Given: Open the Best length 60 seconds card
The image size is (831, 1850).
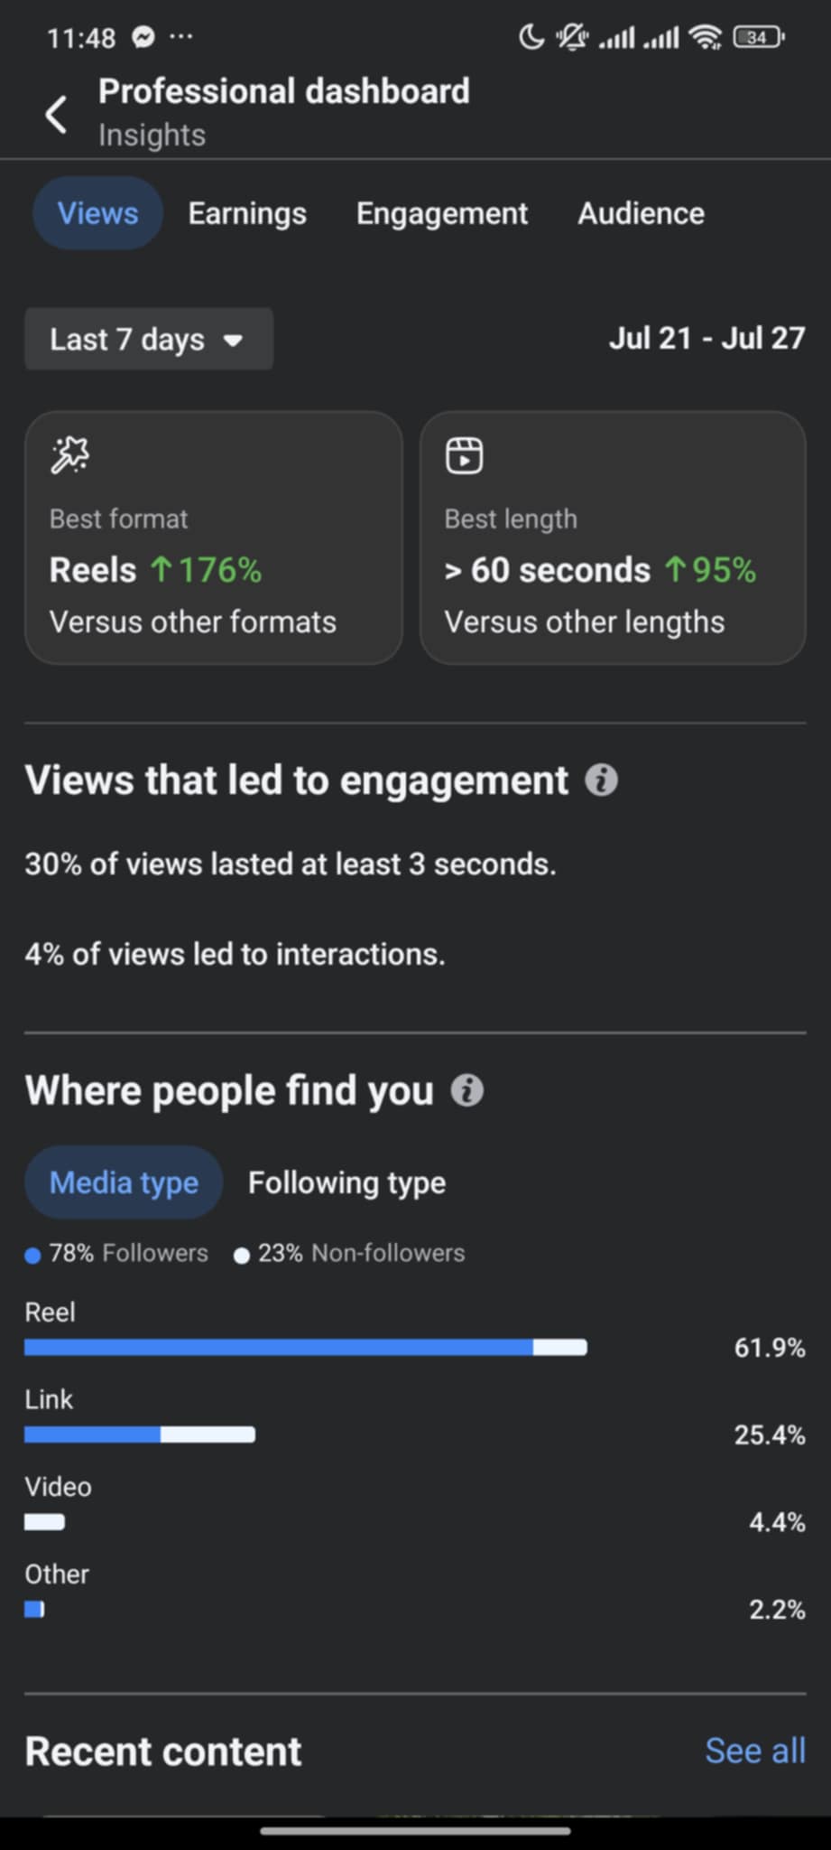Looking at the screenshot, I should pos(613,538).
